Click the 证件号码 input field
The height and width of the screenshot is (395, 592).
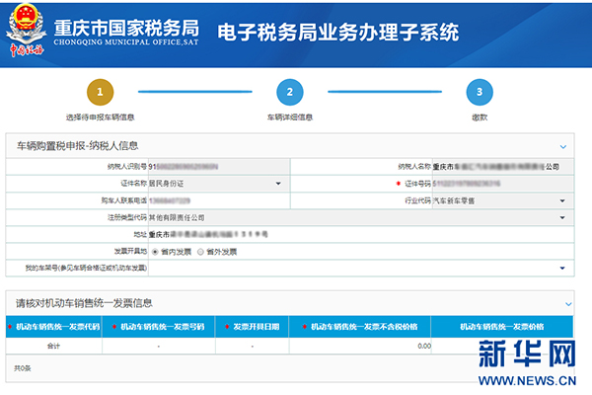pyautogui.click(x=503, y=184)
